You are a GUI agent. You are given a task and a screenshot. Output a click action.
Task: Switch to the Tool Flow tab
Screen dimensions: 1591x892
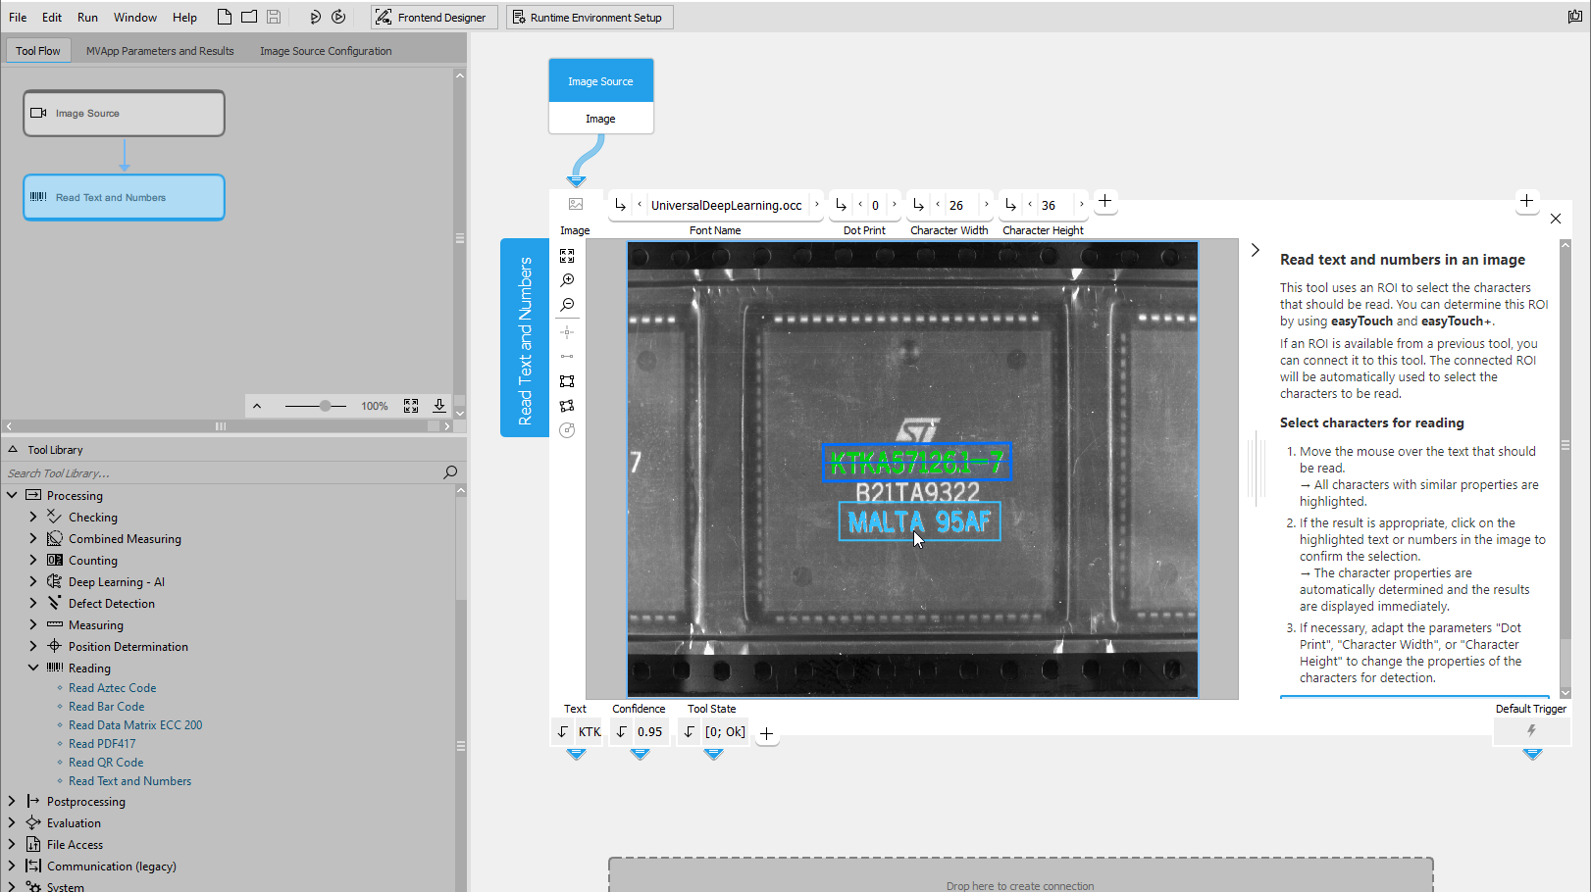pyautogui.click(x=37, y=50)
